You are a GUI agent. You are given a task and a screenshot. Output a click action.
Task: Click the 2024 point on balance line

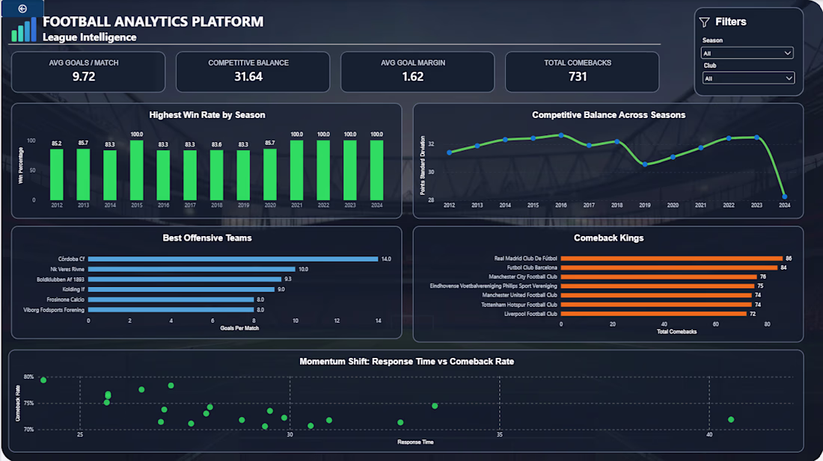785,197
